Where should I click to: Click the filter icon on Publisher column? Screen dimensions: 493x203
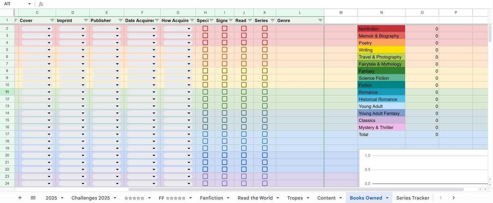click(120, 20)
